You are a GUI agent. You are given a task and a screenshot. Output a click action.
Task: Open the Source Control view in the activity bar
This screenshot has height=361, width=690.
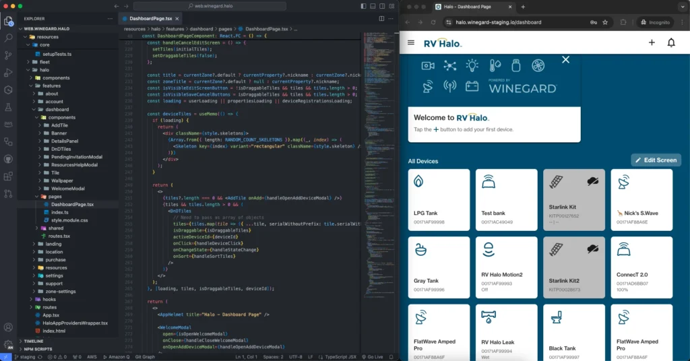pyautogui.click(x=8, y=55)
